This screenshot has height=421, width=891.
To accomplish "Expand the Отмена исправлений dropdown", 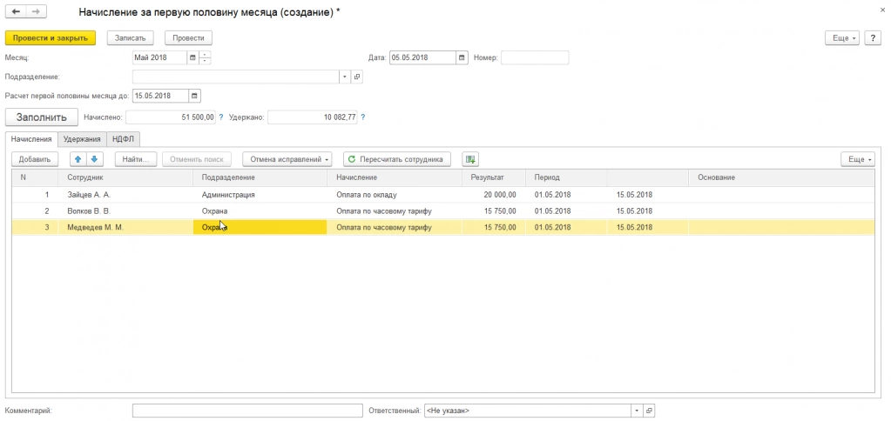I will pos(287,159).
